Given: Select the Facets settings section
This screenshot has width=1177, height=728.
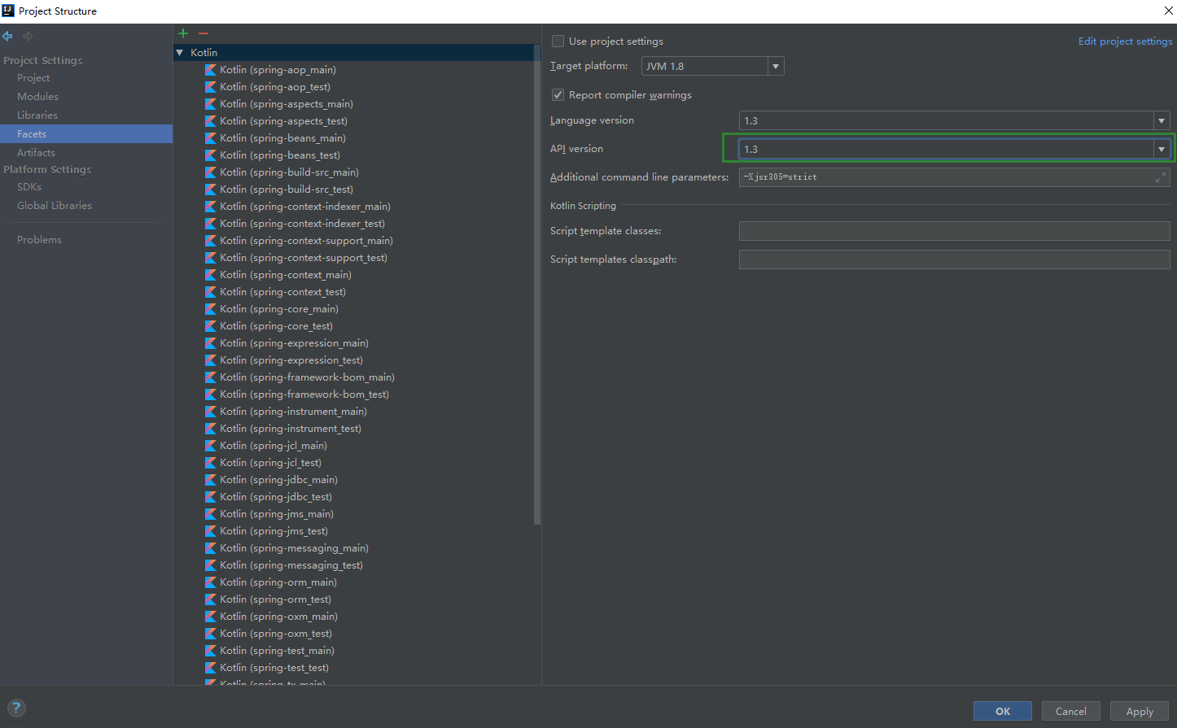Looking at the screenshot, I should click(x=86, y=134).
